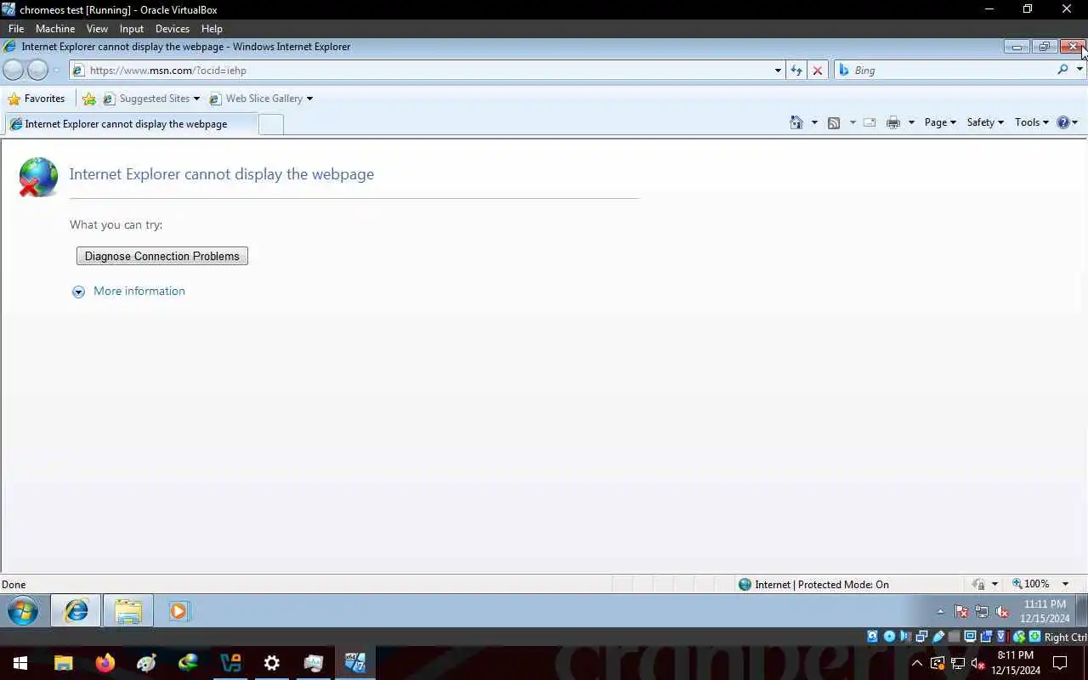The image size is (1088, 680).
Task: Select the 'cannot display the webpage' tab
Action: [129, 124]
